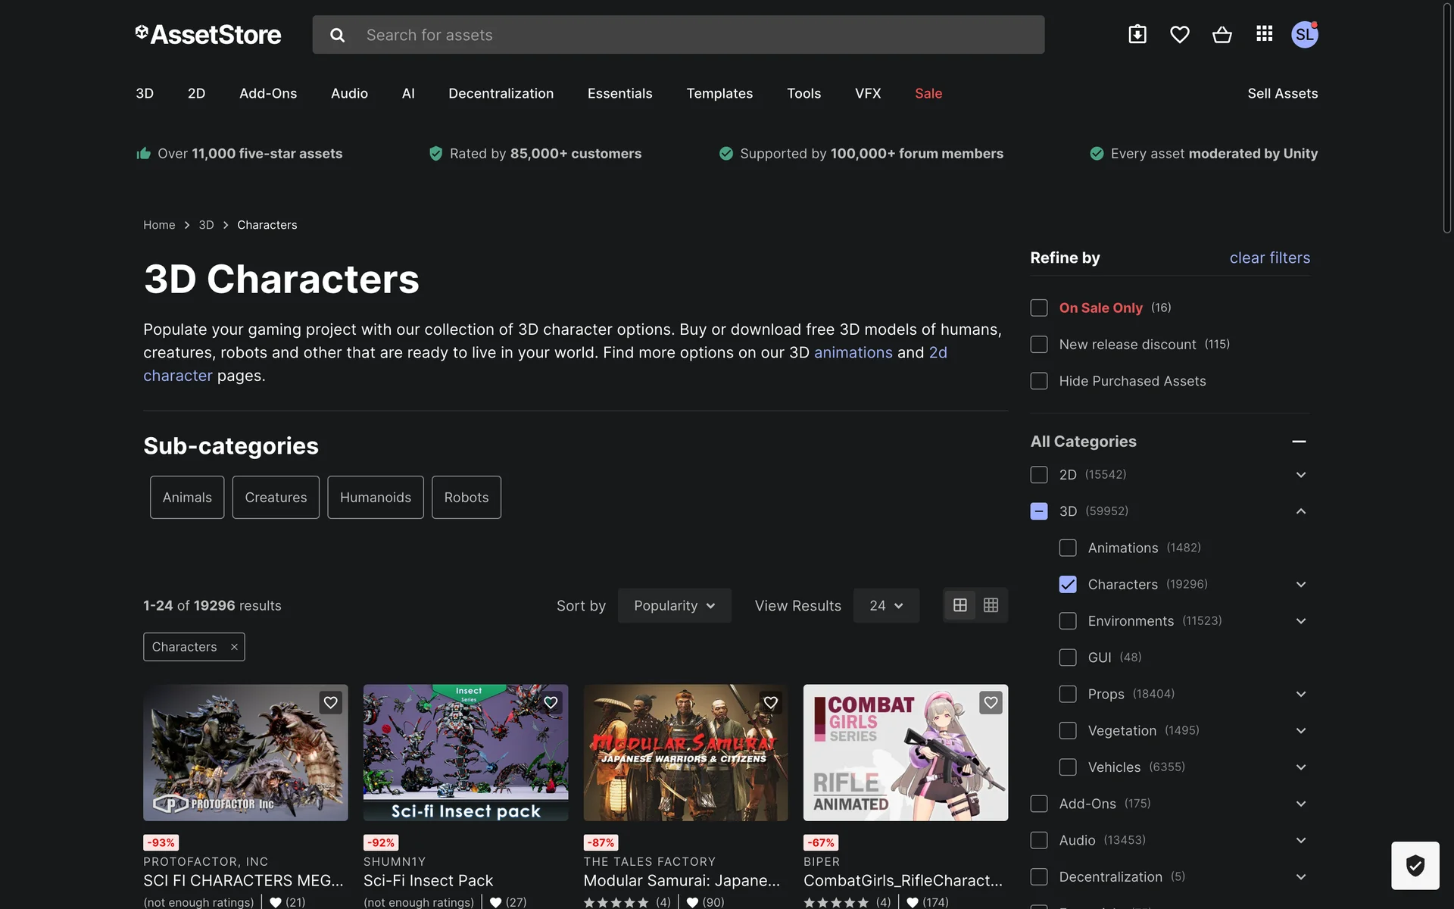Open the 24 results per page dropdown

pyautogui.click(x=886, y=605)
